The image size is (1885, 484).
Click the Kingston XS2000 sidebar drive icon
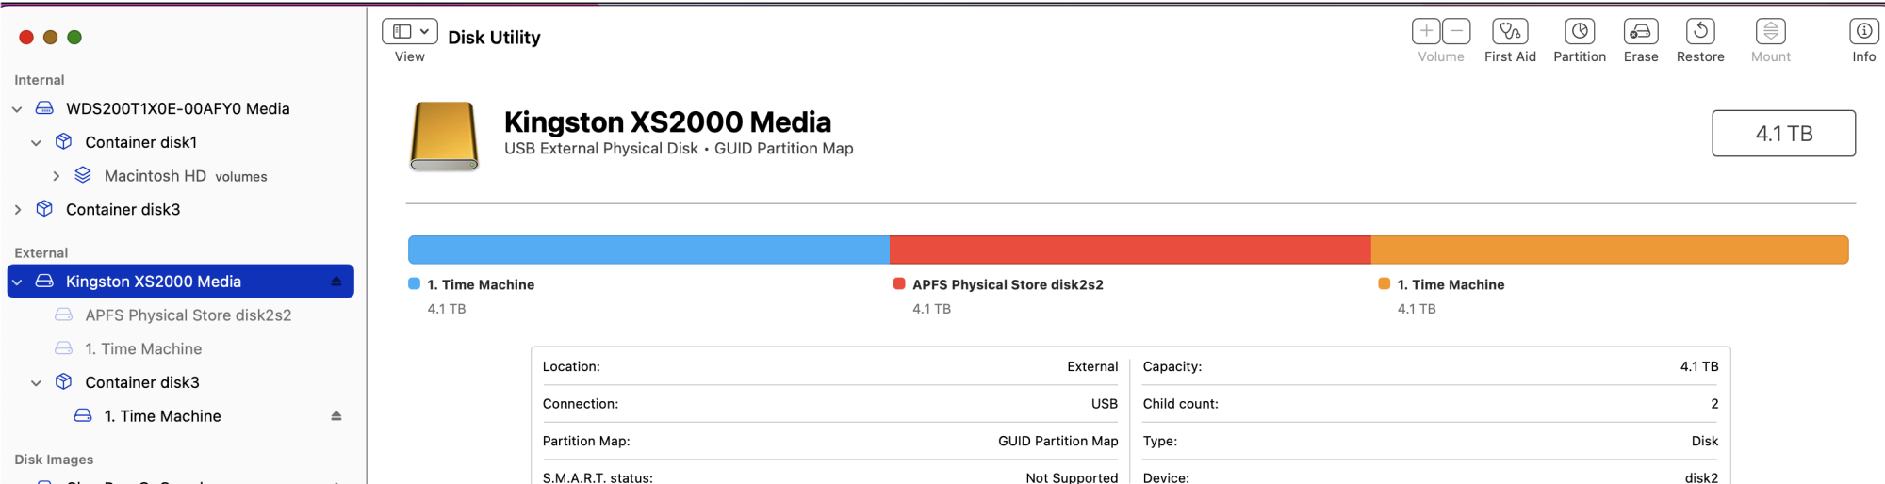tap(44, 281)
